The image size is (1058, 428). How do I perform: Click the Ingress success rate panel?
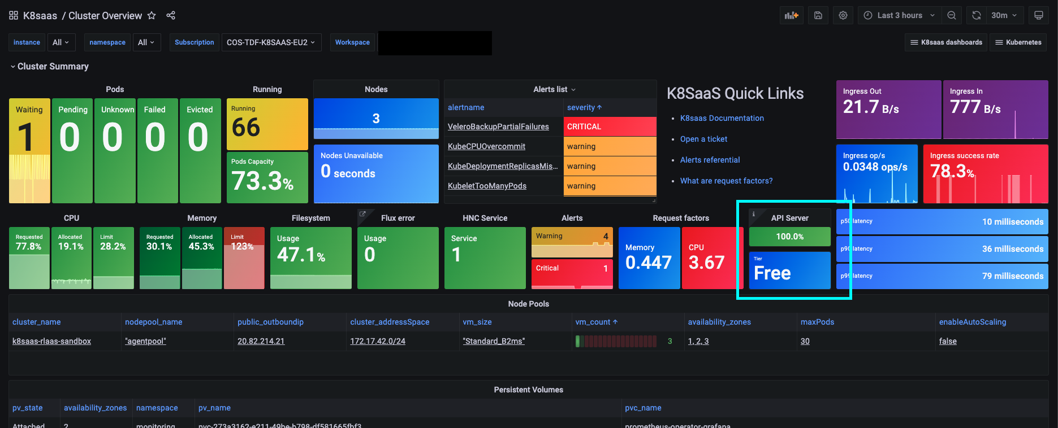tap(986, 174)
